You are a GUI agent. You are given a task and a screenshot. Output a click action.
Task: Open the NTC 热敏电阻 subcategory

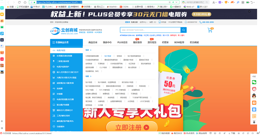point(104,90)
